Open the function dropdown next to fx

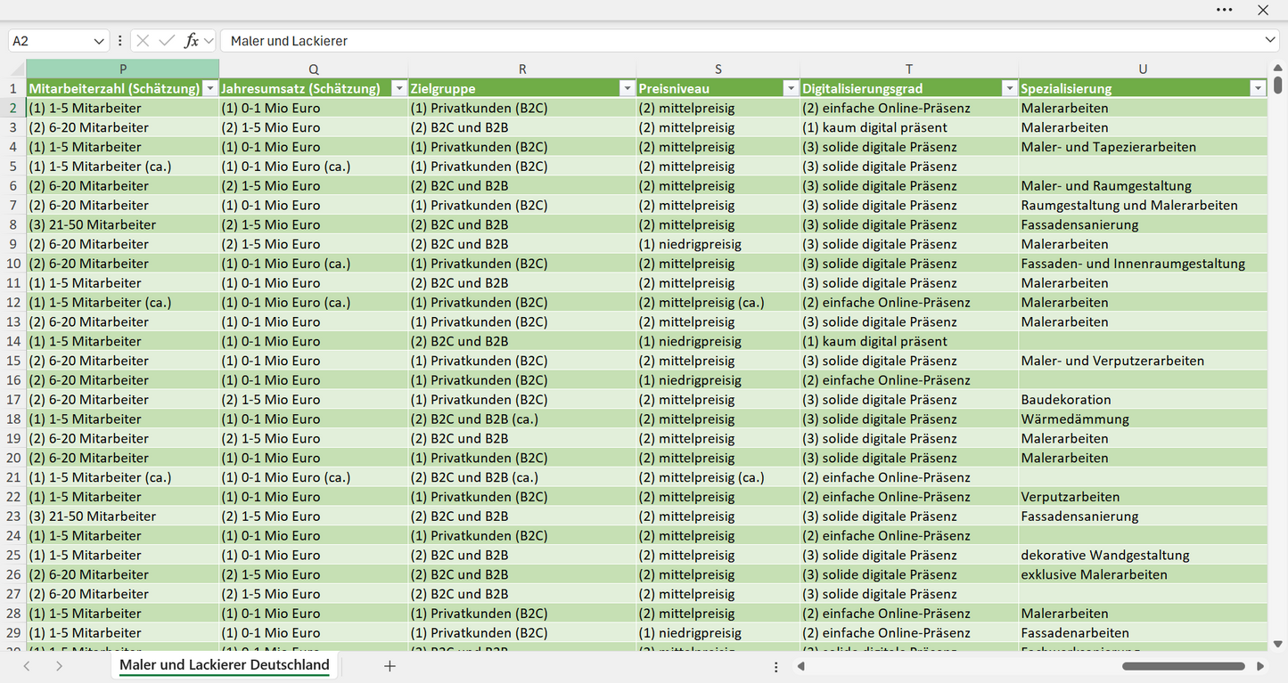point(209,41)
